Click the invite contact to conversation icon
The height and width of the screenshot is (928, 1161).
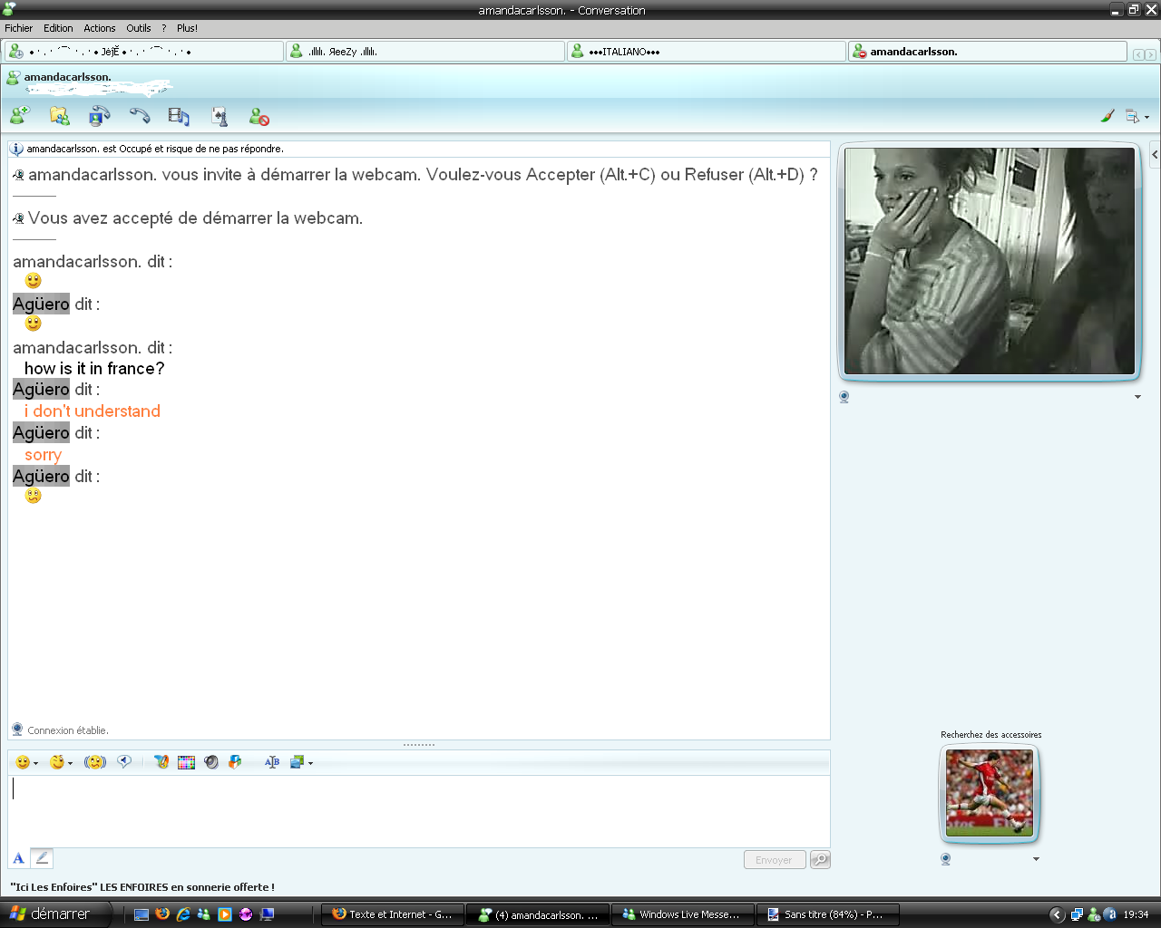[x=19, y=116]
